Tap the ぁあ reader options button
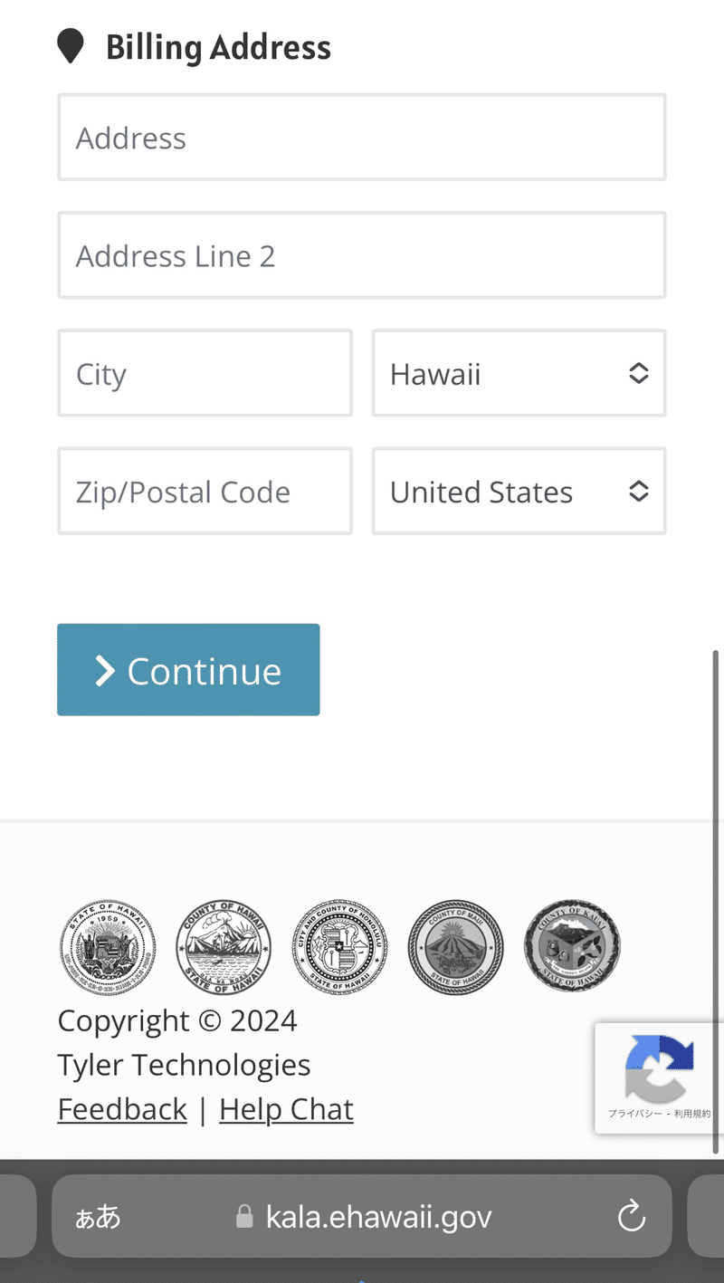 [x=98, y=1216]
